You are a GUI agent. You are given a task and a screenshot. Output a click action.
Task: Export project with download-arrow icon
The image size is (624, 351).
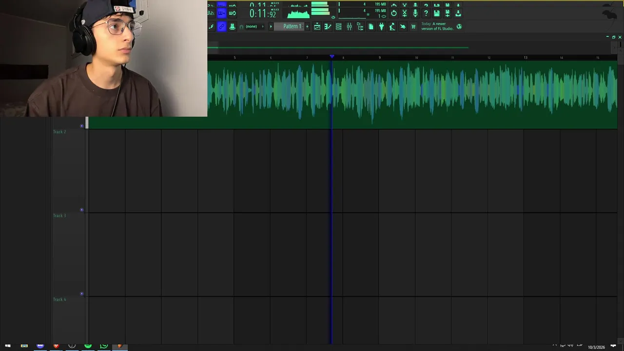pos(458,13)
